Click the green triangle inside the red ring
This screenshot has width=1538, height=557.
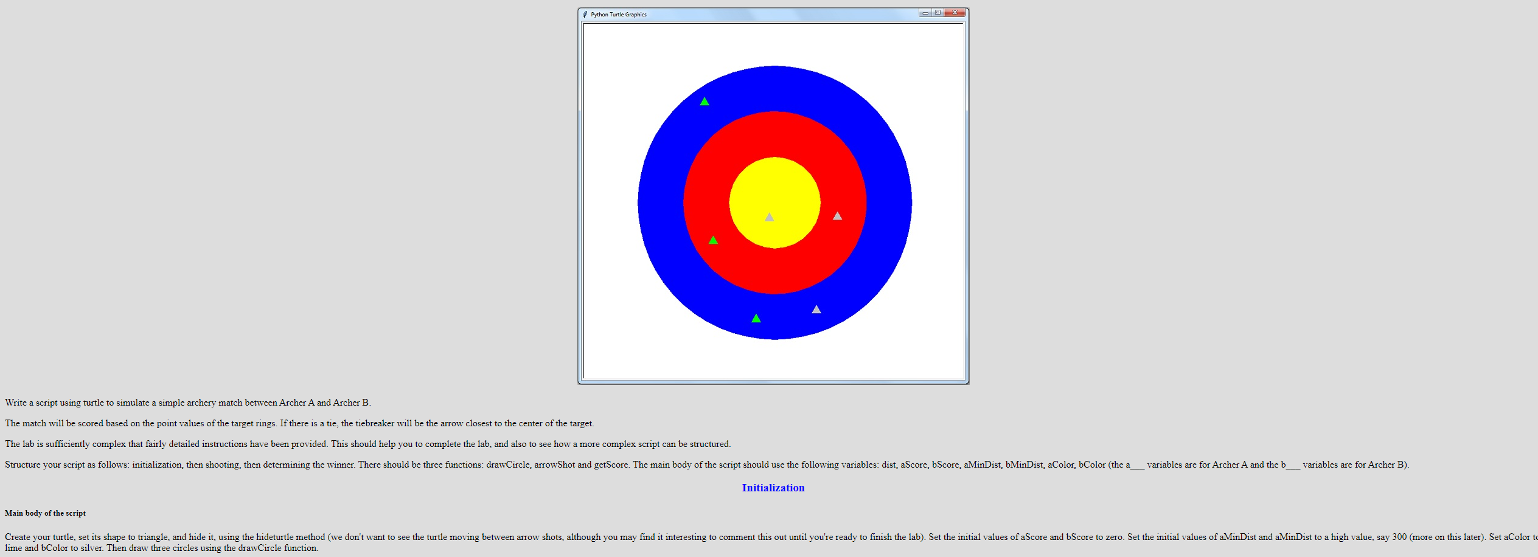click(x=713, y=240)
